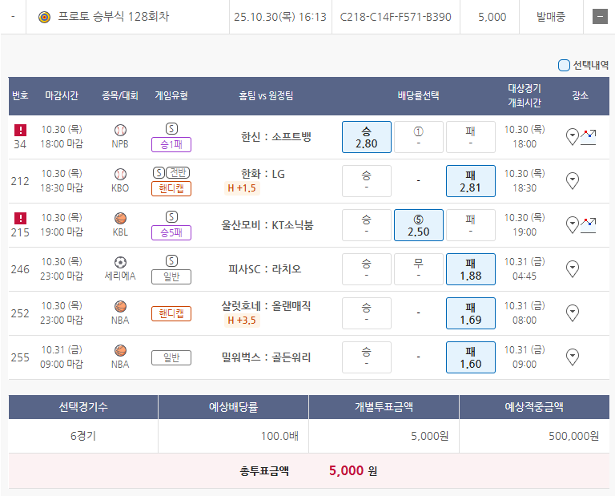Click the red alert icon on match 34

(20, 130)
